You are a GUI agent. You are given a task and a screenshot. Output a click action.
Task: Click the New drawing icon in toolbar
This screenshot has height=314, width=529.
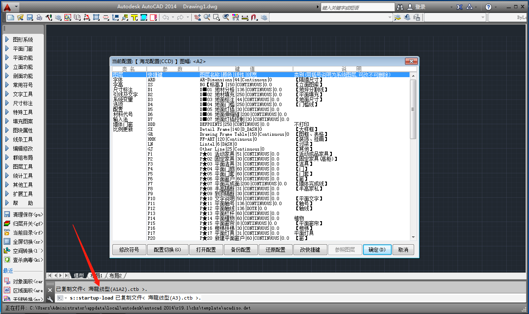coord(11,17)
